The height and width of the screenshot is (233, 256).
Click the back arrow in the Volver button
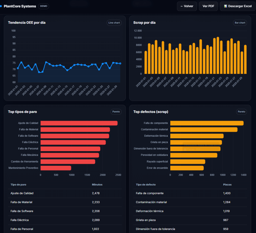pyautogui.click(x=181, y=6)
